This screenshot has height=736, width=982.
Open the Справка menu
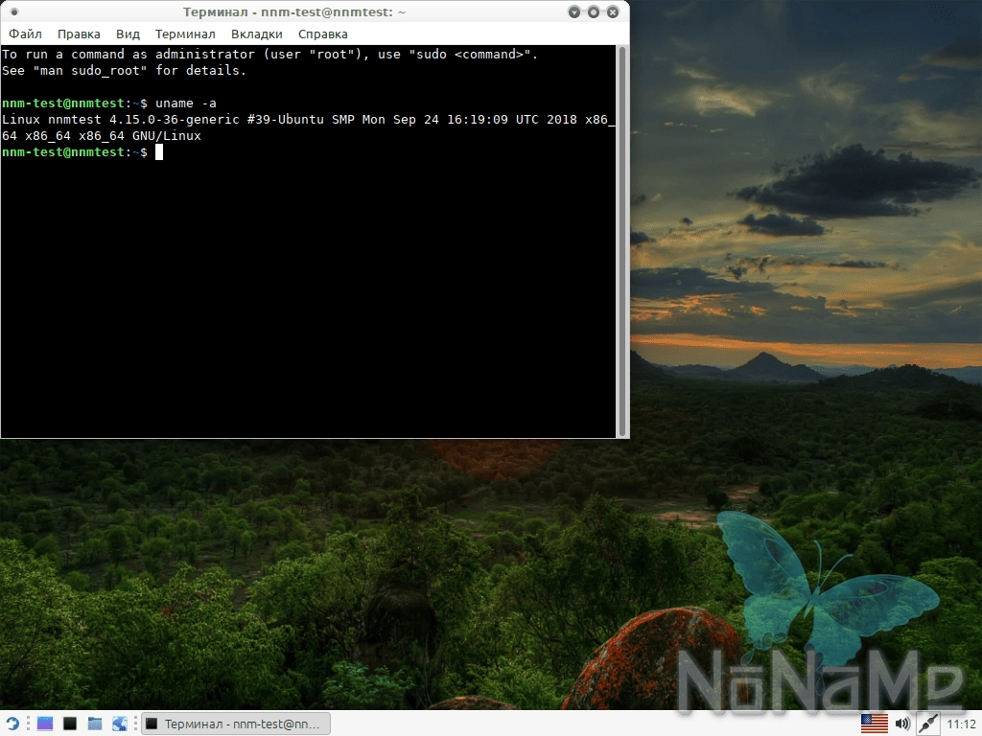pos(323,34)
